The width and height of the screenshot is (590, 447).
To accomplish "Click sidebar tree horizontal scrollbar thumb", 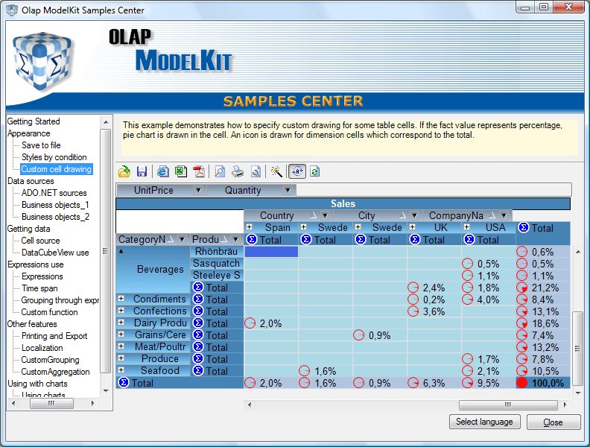I will (x=51, y=403).
